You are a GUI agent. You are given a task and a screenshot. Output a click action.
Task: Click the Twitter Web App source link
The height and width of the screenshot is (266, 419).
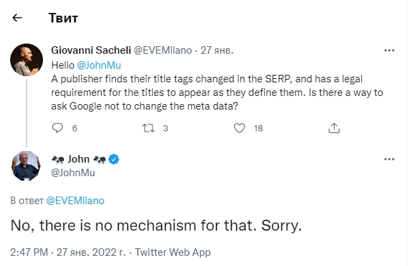(x=172, y=252)
